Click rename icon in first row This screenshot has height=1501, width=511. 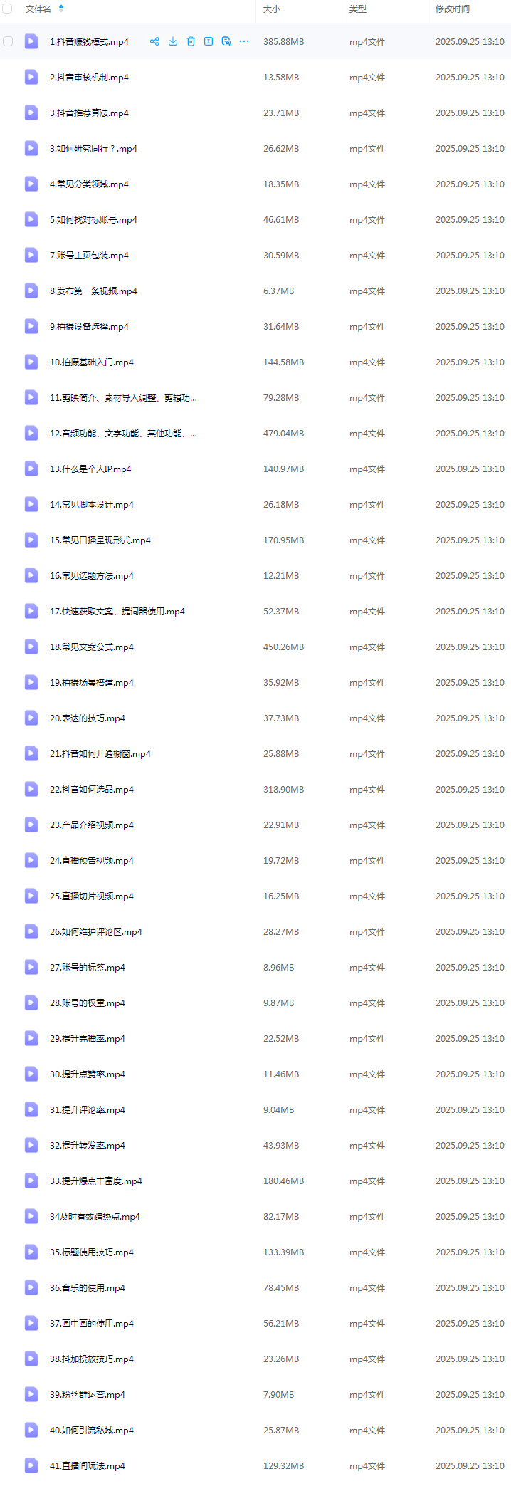click(209, 41)
